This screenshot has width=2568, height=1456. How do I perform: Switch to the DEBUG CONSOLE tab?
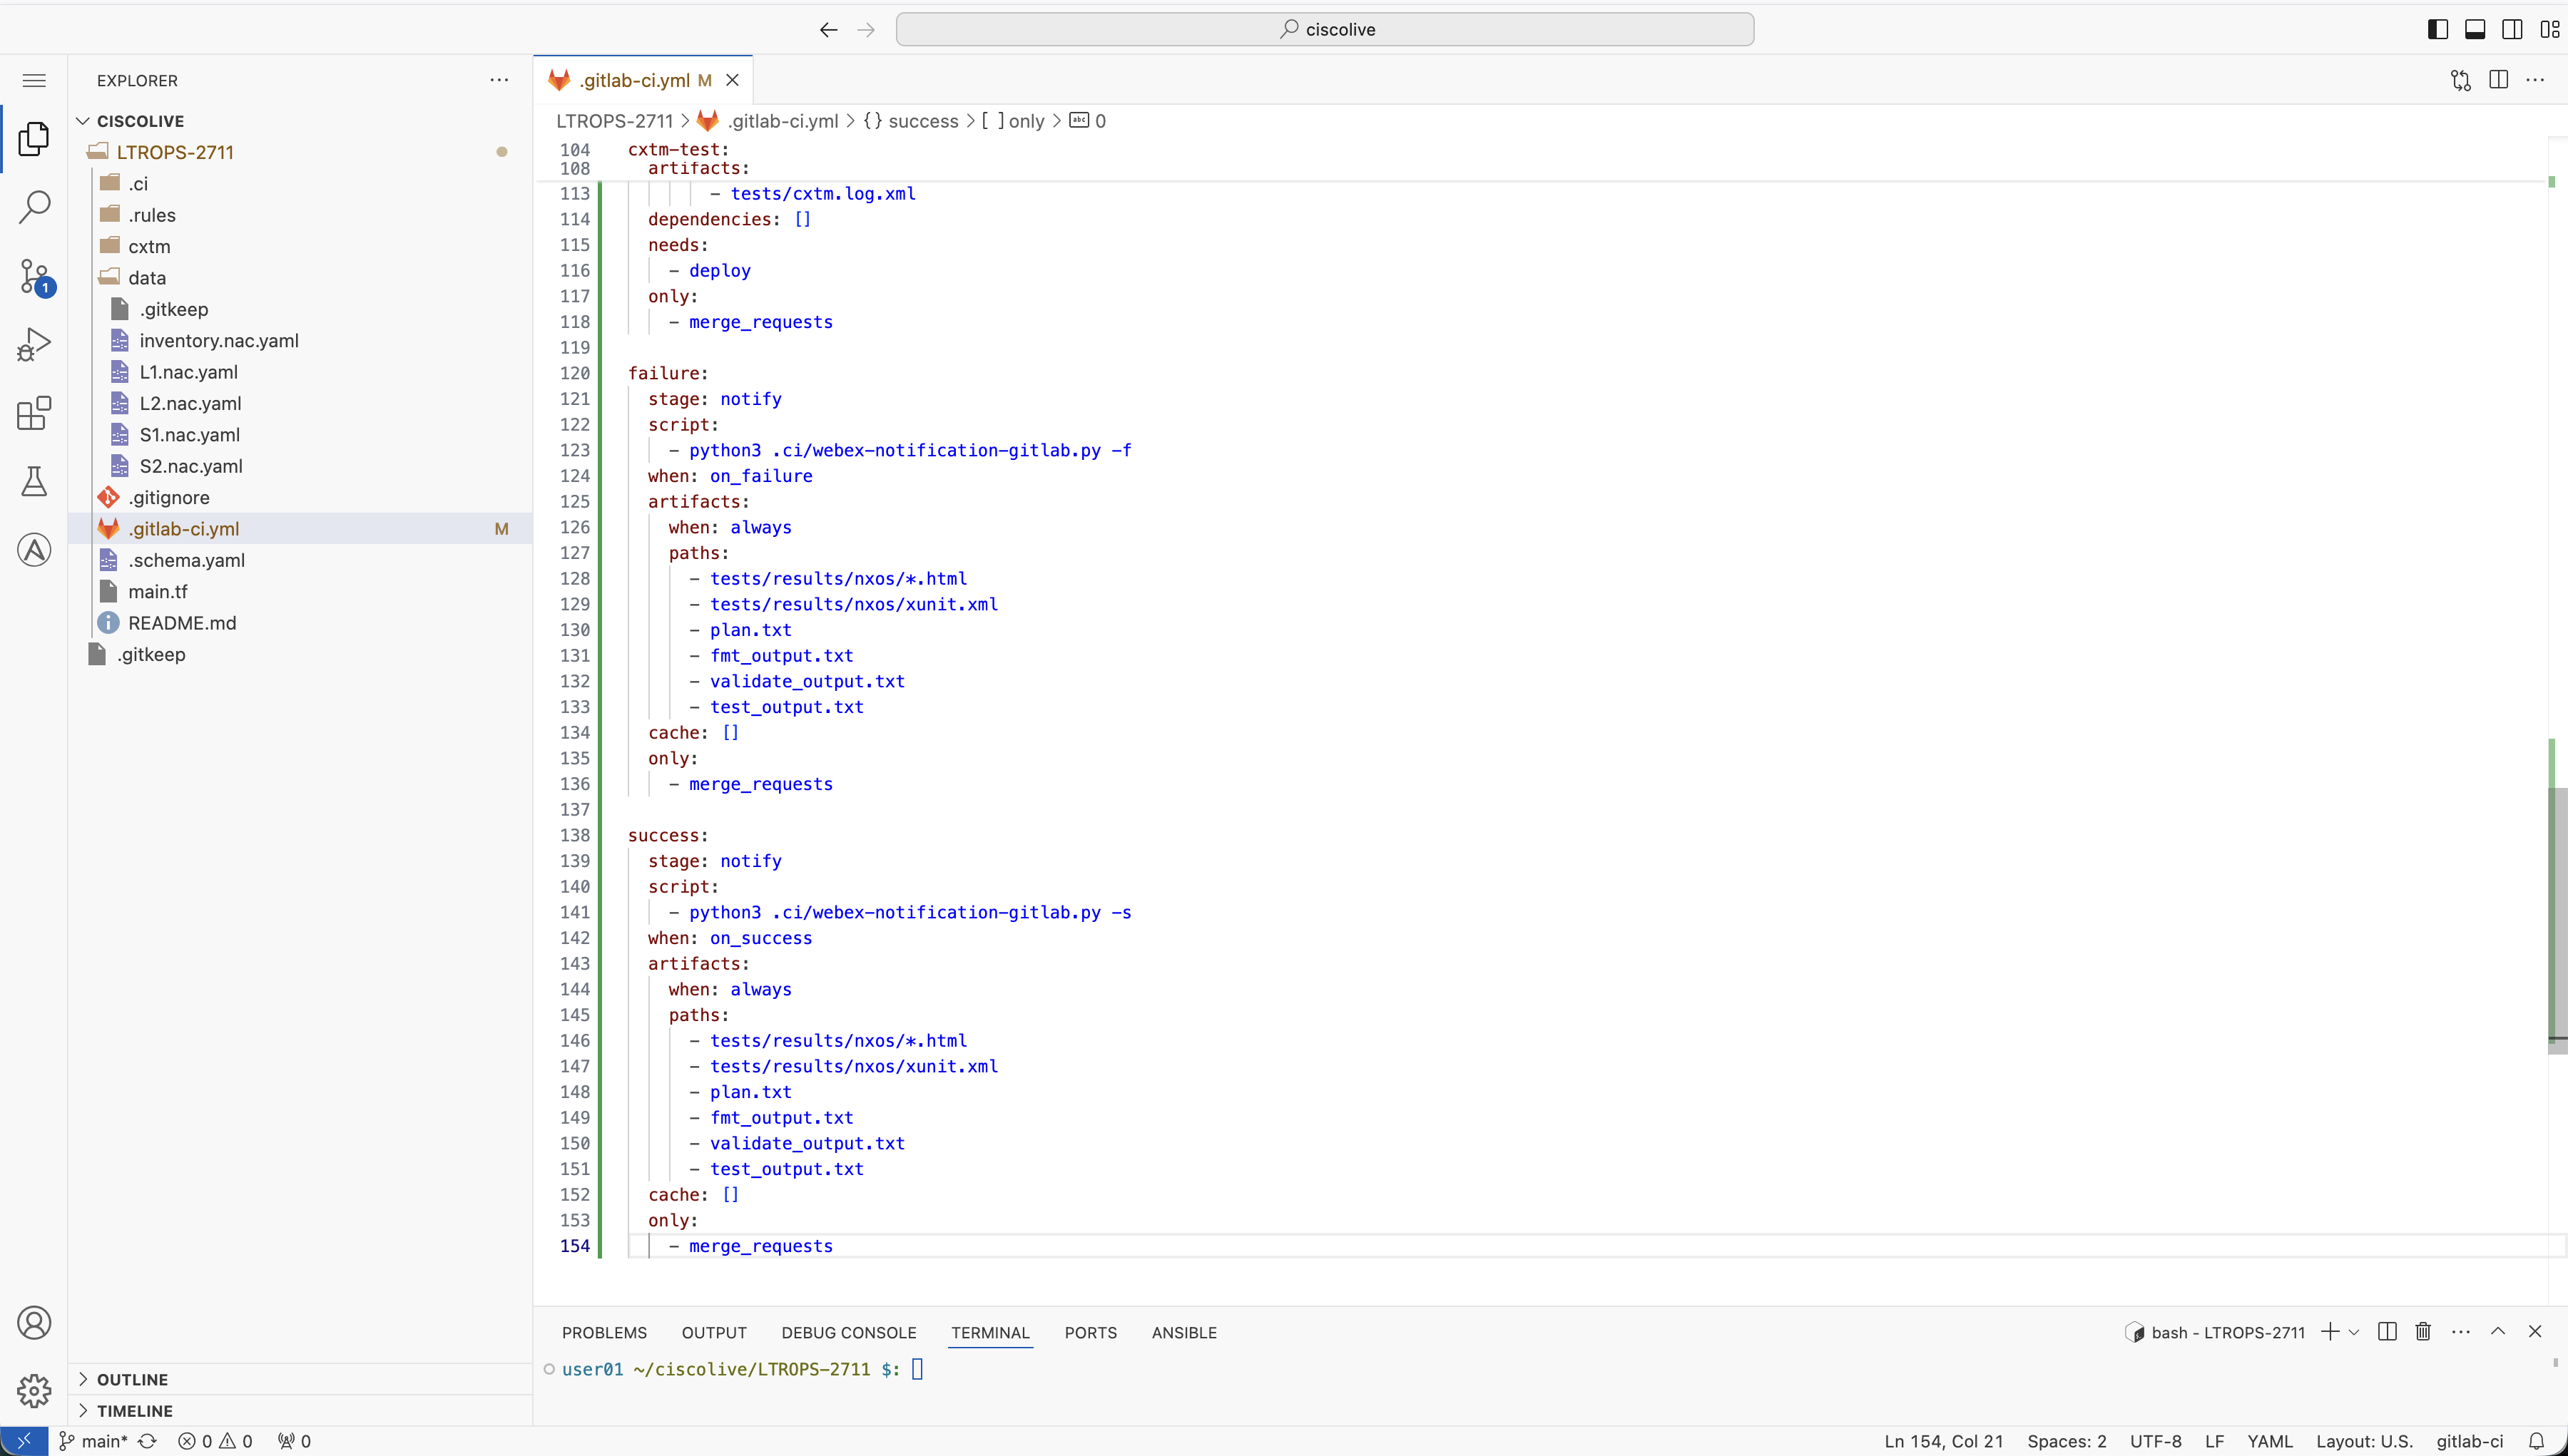(848, 1332)
